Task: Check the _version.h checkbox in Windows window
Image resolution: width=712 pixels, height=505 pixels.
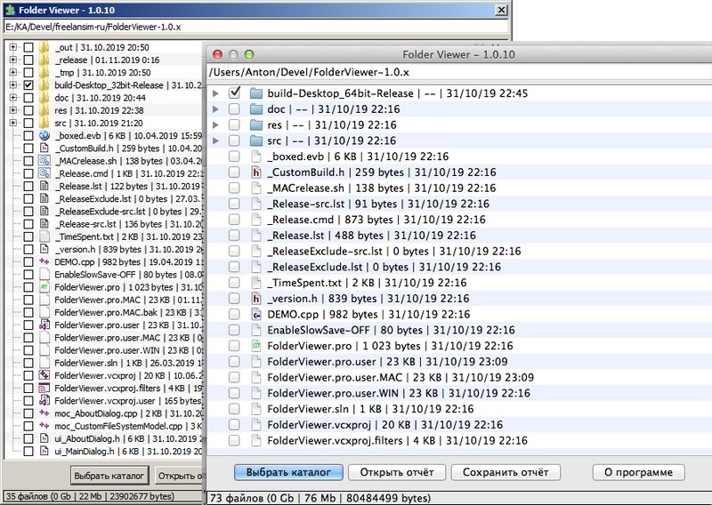Action: [28, 249]
